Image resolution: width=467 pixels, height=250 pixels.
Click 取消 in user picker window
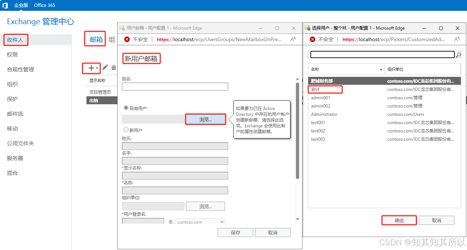[x=437, y=220]
